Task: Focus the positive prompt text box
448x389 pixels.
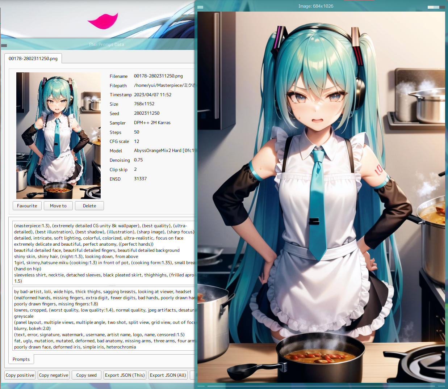Action: click(104, 253)
